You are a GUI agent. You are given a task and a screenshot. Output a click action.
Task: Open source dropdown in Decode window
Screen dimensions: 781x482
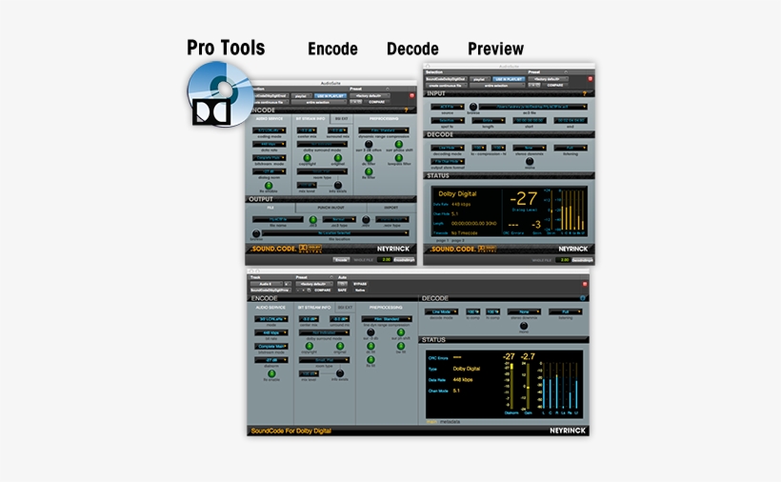click(x=448, y=107)
